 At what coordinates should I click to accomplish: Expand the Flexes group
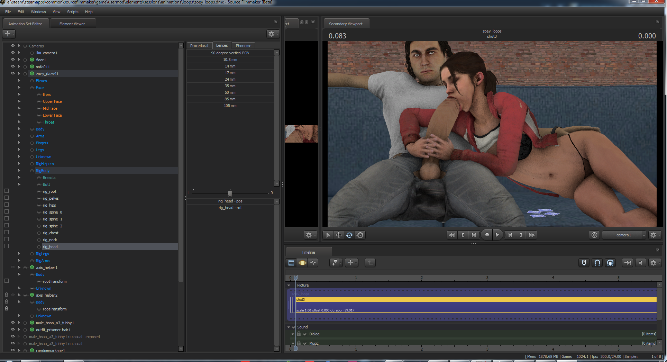[32, 81]
